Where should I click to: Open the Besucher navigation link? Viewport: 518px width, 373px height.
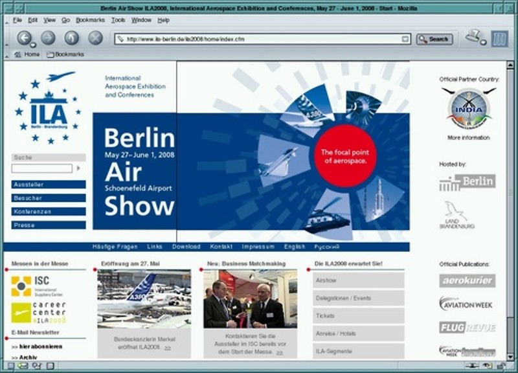(49, 198)
